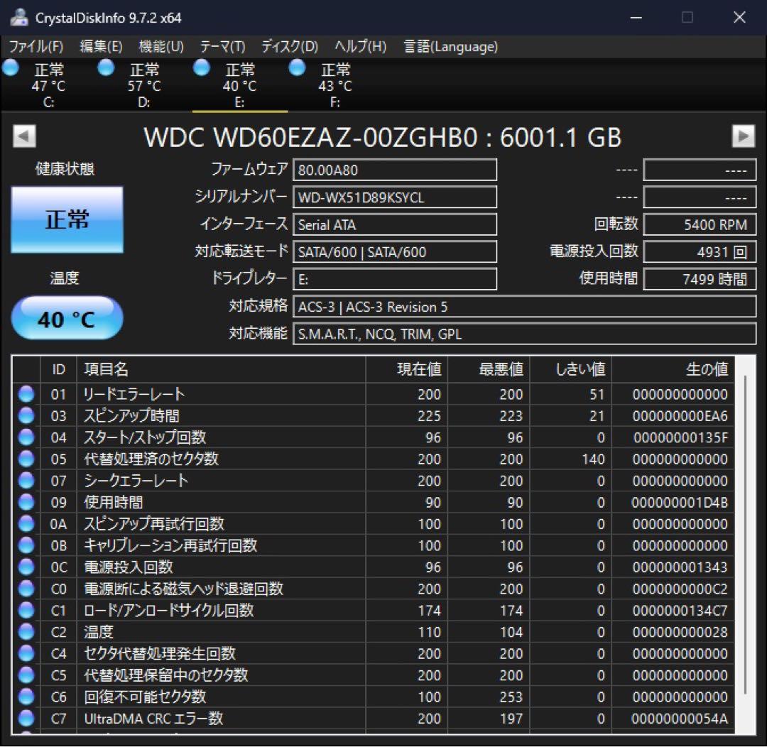
Task: Click the right arrow to view next disk
Action: (x=744, y=136)
